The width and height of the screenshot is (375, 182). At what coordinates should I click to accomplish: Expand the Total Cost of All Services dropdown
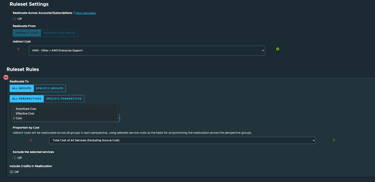tap(182, 140)
